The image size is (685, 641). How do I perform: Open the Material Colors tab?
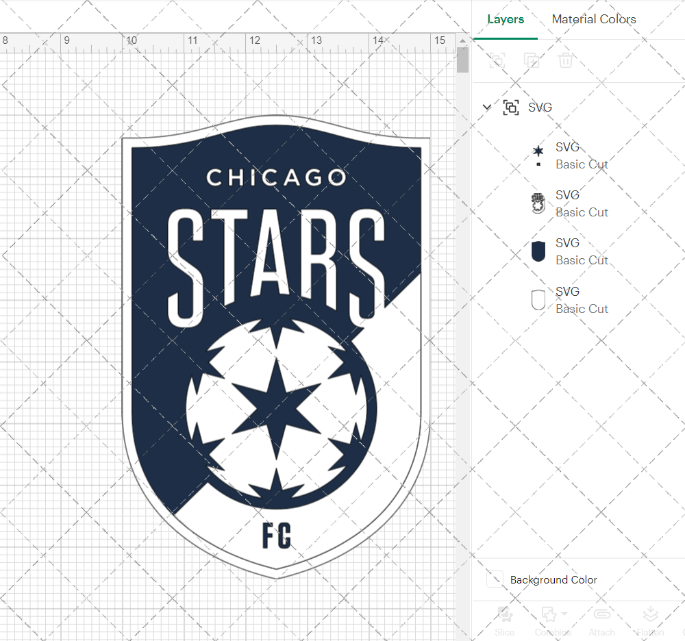point(594,19)
